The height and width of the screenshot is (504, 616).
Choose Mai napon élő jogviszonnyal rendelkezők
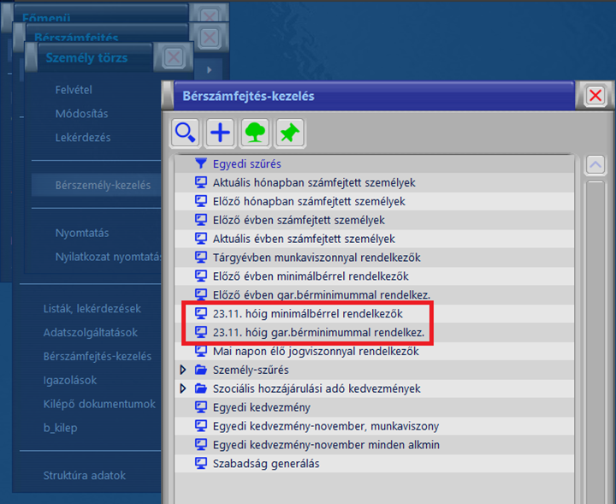(316, 351)
